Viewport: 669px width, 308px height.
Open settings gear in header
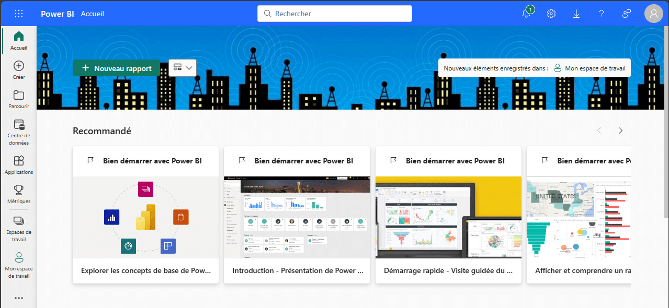551,14
